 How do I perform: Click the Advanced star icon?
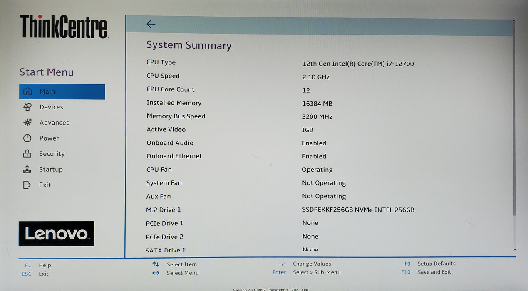pos(27,123)
